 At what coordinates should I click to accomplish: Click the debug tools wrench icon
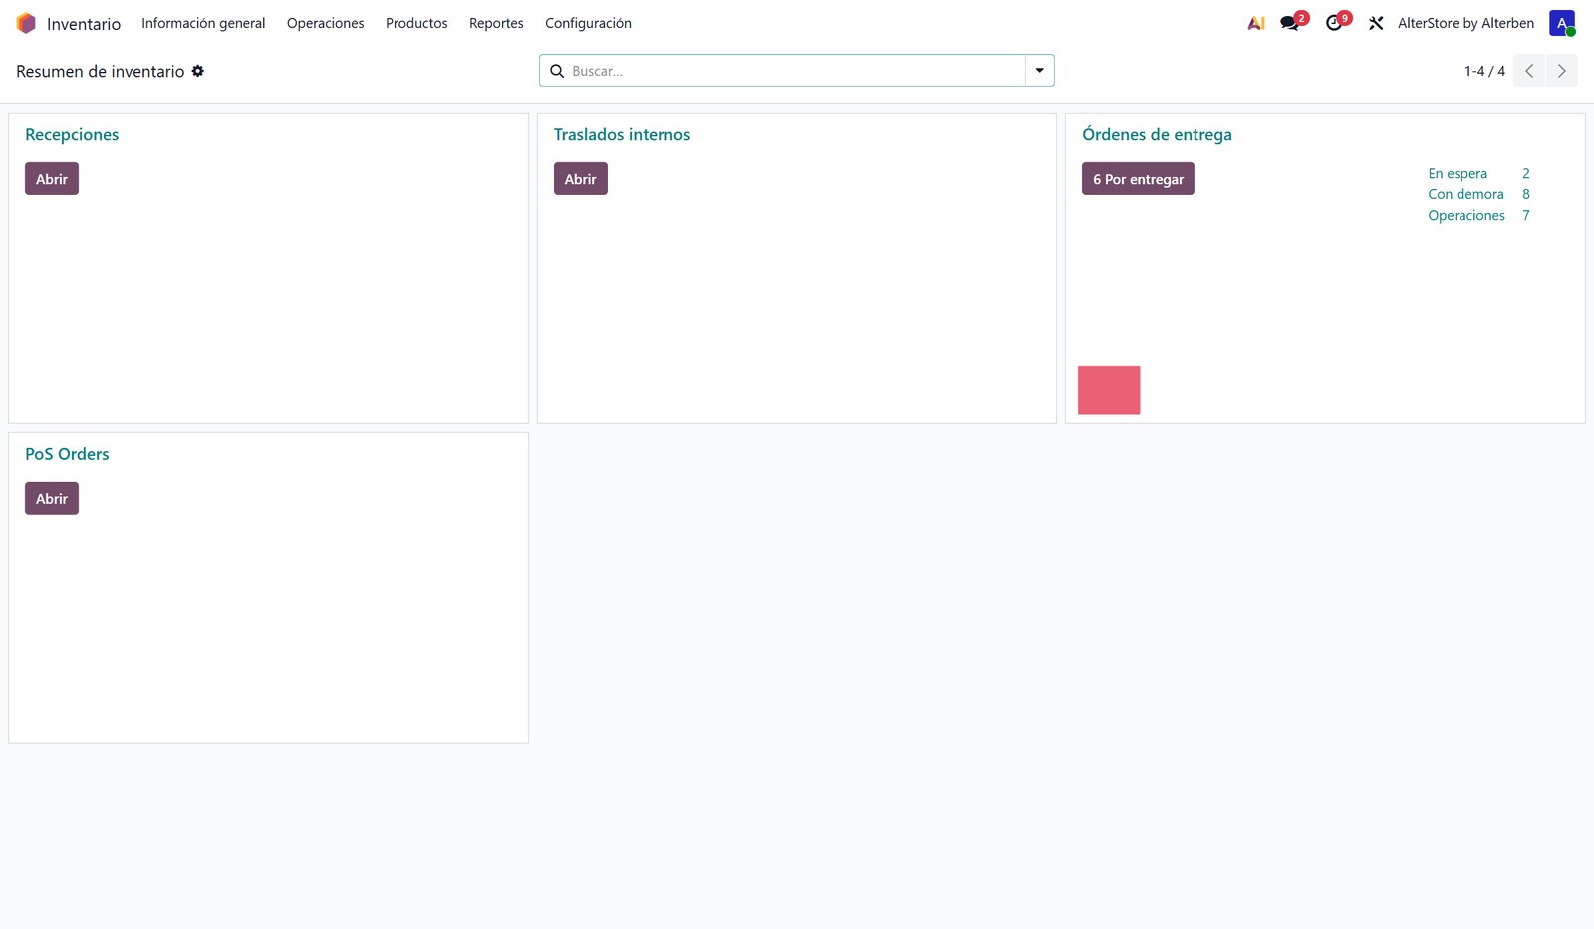pyautogui.click(x=1376, y=23)
